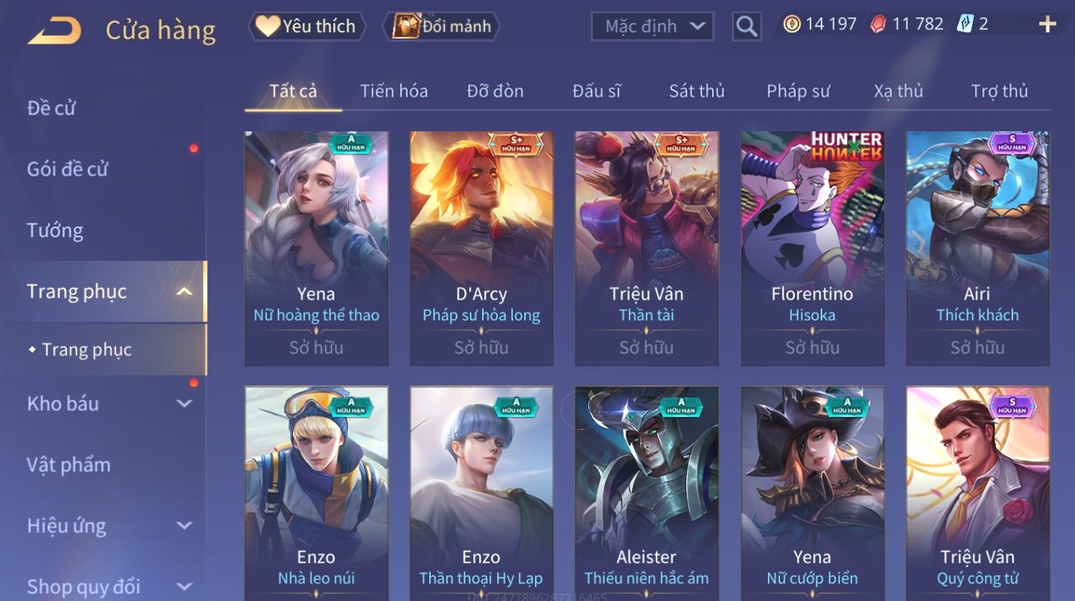1075x601 pixels.
Task: Click the gold coin balance icon
Action: (791, 24)
